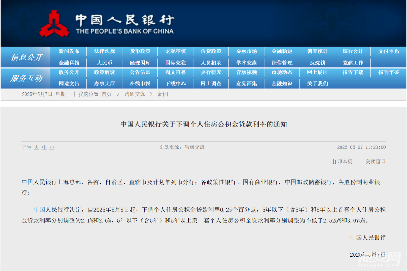Open the 网上调查 menu item
Viewport: 407px width, 271px height.
(211, 84)
